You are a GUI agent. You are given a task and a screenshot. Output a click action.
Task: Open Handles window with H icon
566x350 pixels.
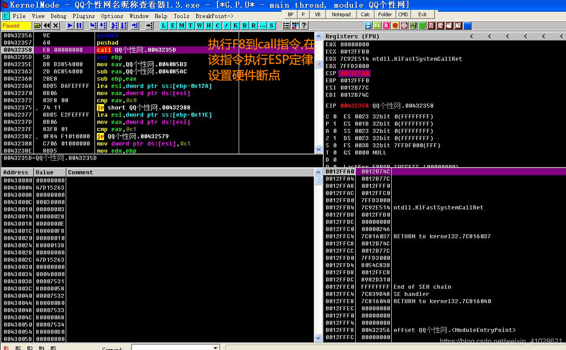tap(208, 26)
